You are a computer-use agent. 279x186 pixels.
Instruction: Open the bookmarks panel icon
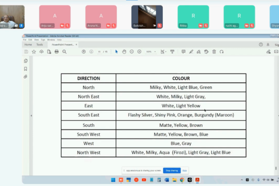pyautogui.click(x=26, y=69)
